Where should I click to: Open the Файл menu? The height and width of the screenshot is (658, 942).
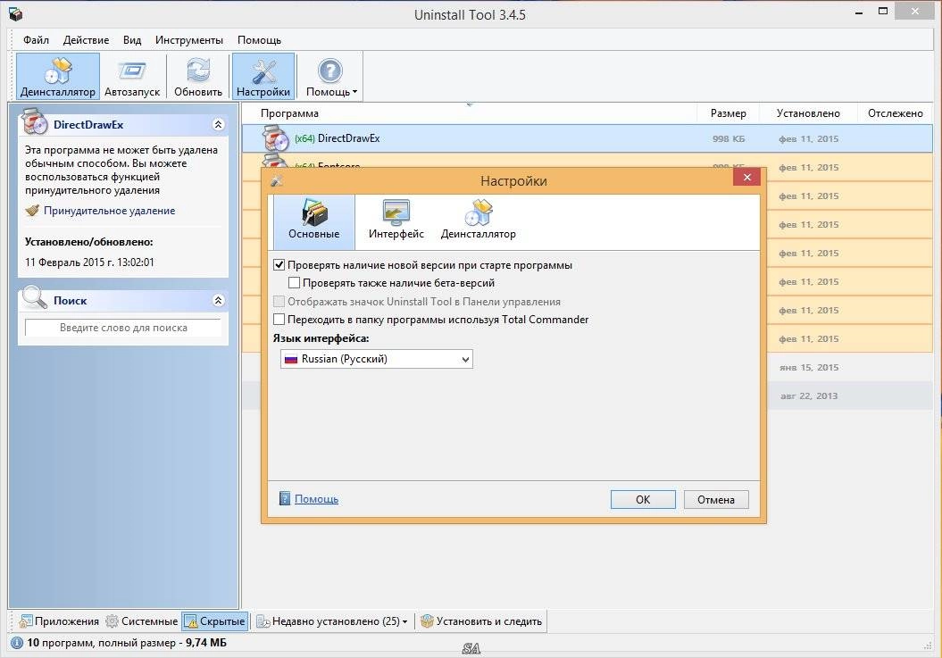point(36,40)
